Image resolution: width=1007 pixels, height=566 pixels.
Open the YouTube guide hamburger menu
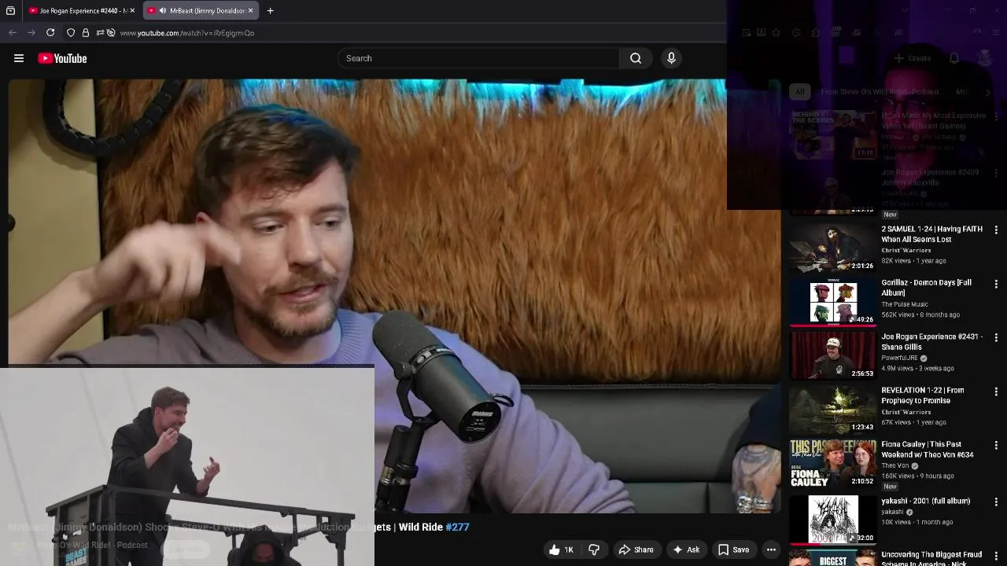click(x=19, y=58)
